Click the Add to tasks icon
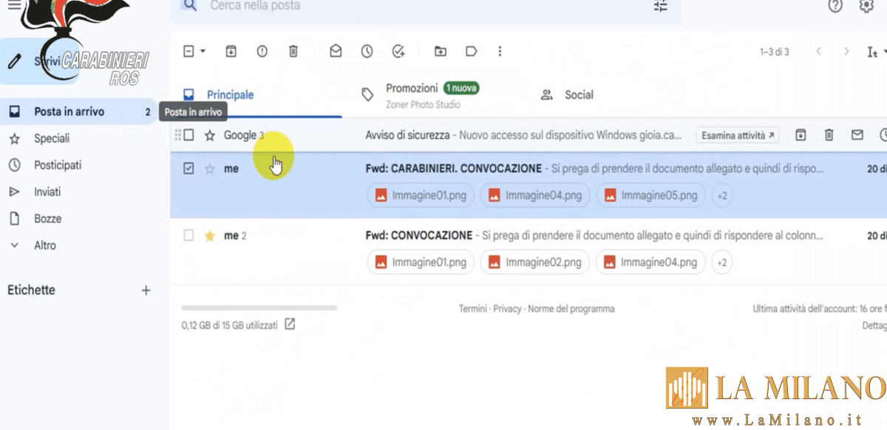 (x=399, y=51)
